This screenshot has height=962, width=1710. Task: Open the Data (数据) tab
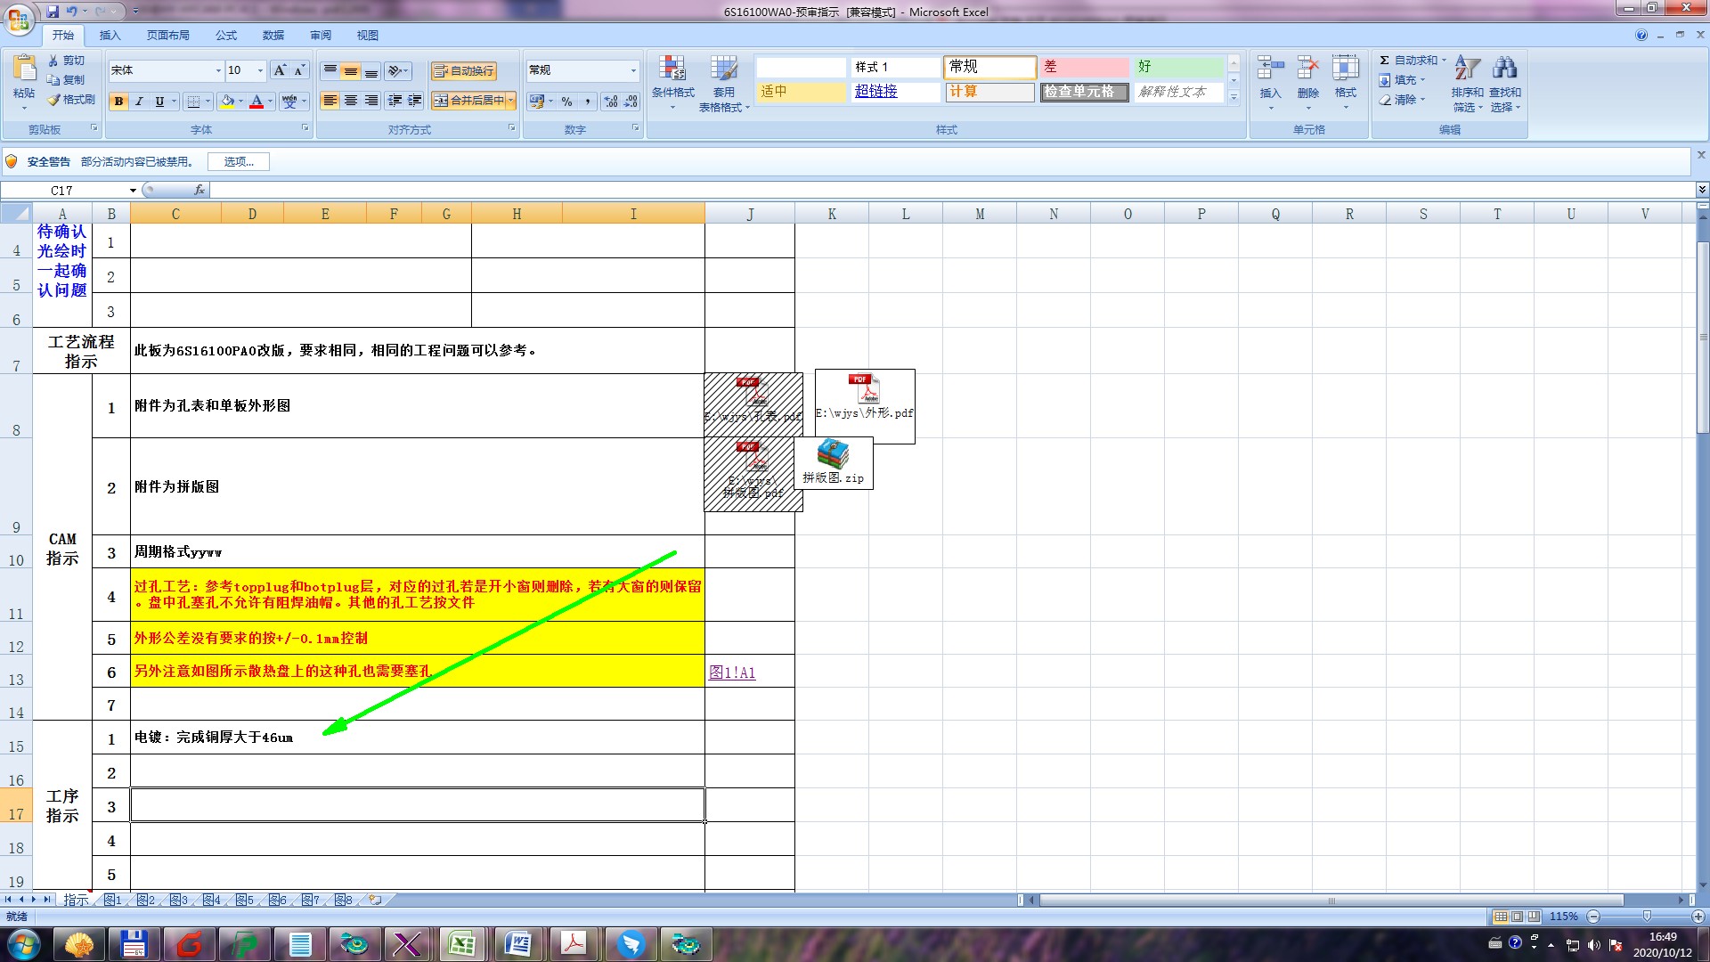point(273,36)
